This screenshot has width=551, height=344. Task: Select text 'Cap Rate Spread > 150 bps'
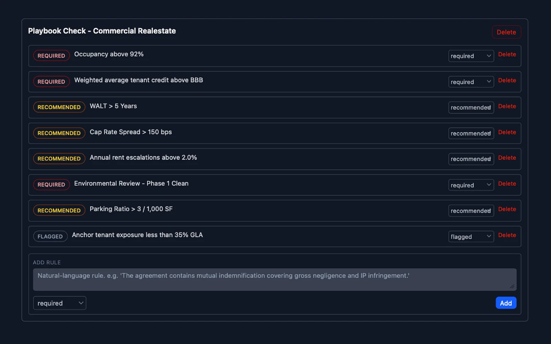click(131, 132)
